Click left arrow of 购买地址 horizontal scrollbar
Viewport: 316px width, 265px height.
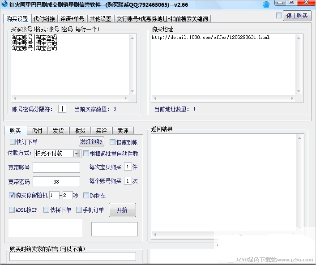coord(155,98)
